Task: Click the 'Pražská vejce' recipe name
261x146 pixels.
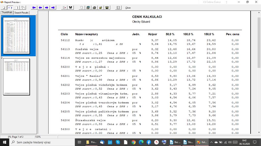Action: point(87,49)
